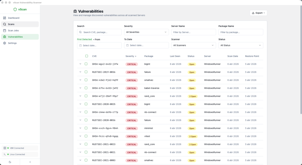The height and width of the screenshot is (165, 302).
Task: Check the GHSA-rm4w-6696-r77p row checkbox
Action: pyautogui.click(x=86, y=112)
